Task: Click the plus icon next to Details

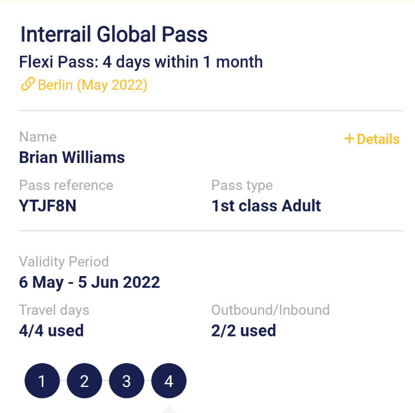Action: pyautogui.click(x=349, y=139)
